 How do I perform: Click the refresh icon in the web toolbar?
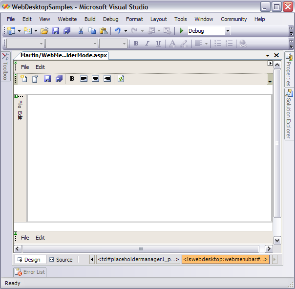[x=121, y=79]
